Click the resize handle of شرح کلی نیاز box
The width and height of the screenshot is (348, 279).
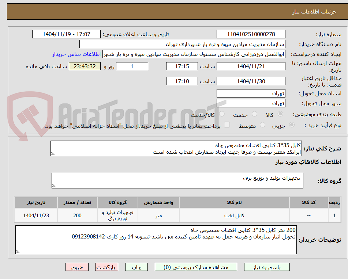pyautogui.click(x=53, y=154)
